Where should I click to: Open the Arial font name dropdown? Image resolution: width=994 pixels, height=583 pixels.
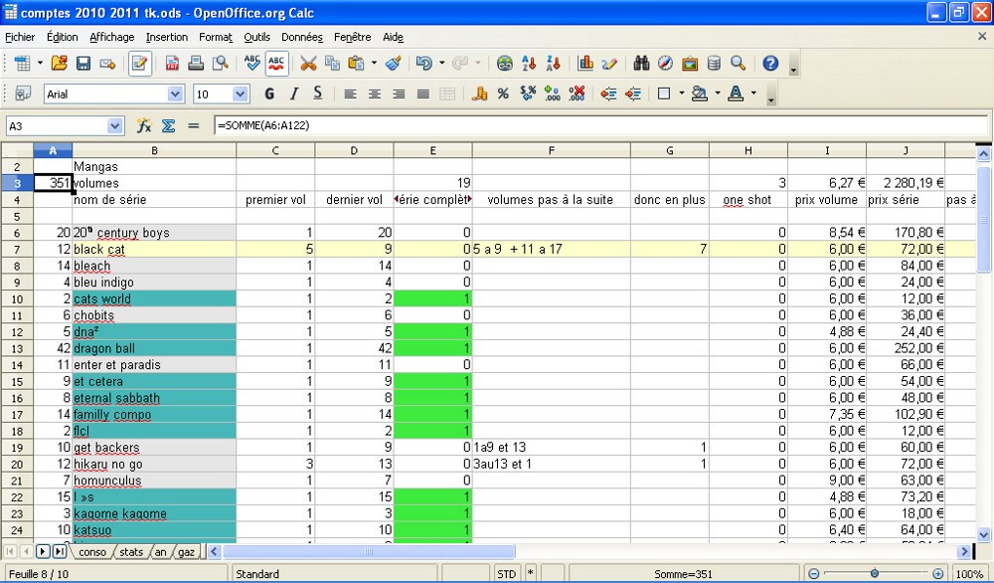176,94
